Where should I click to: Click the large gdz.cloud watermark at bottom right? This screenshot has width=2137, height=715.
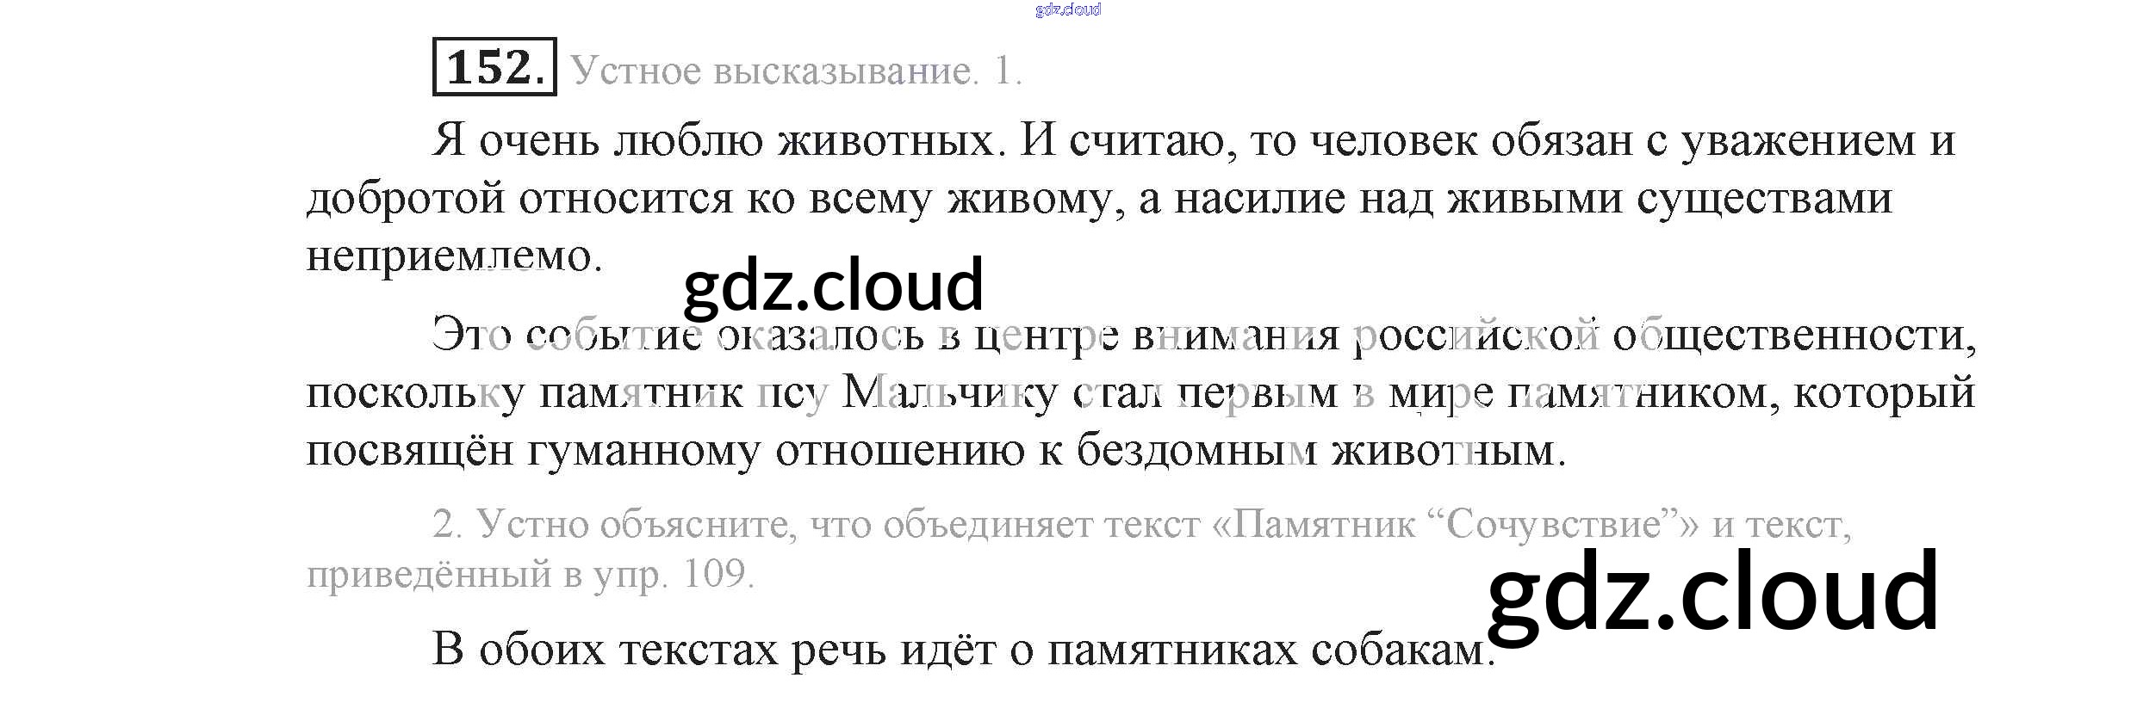pos(1712,593)
